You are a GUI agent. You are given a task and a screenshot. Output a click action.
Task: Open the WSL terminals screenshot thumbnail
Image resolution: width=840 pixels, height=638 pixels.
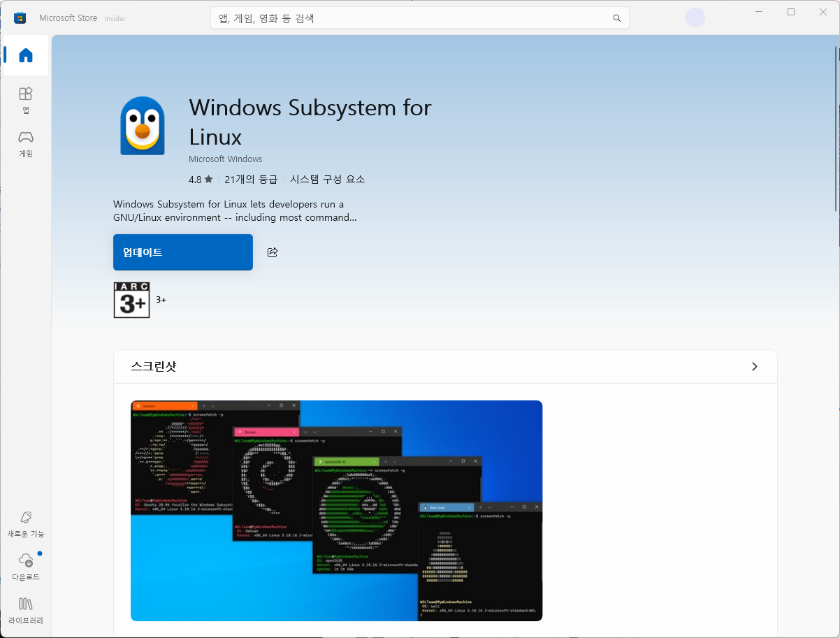coord(337,511)
